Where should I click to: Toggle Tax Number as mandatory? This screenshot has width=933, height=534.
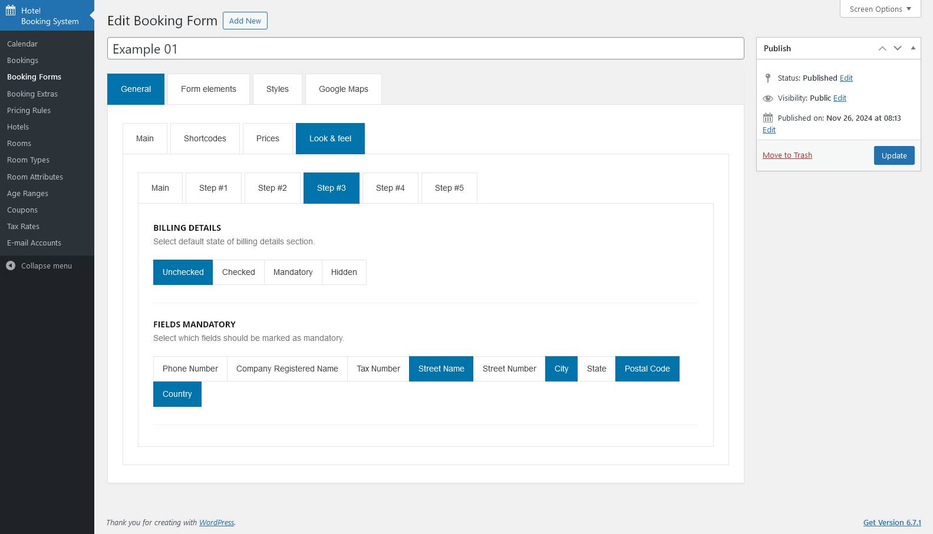pyautogui.click(x=378, y=369)
